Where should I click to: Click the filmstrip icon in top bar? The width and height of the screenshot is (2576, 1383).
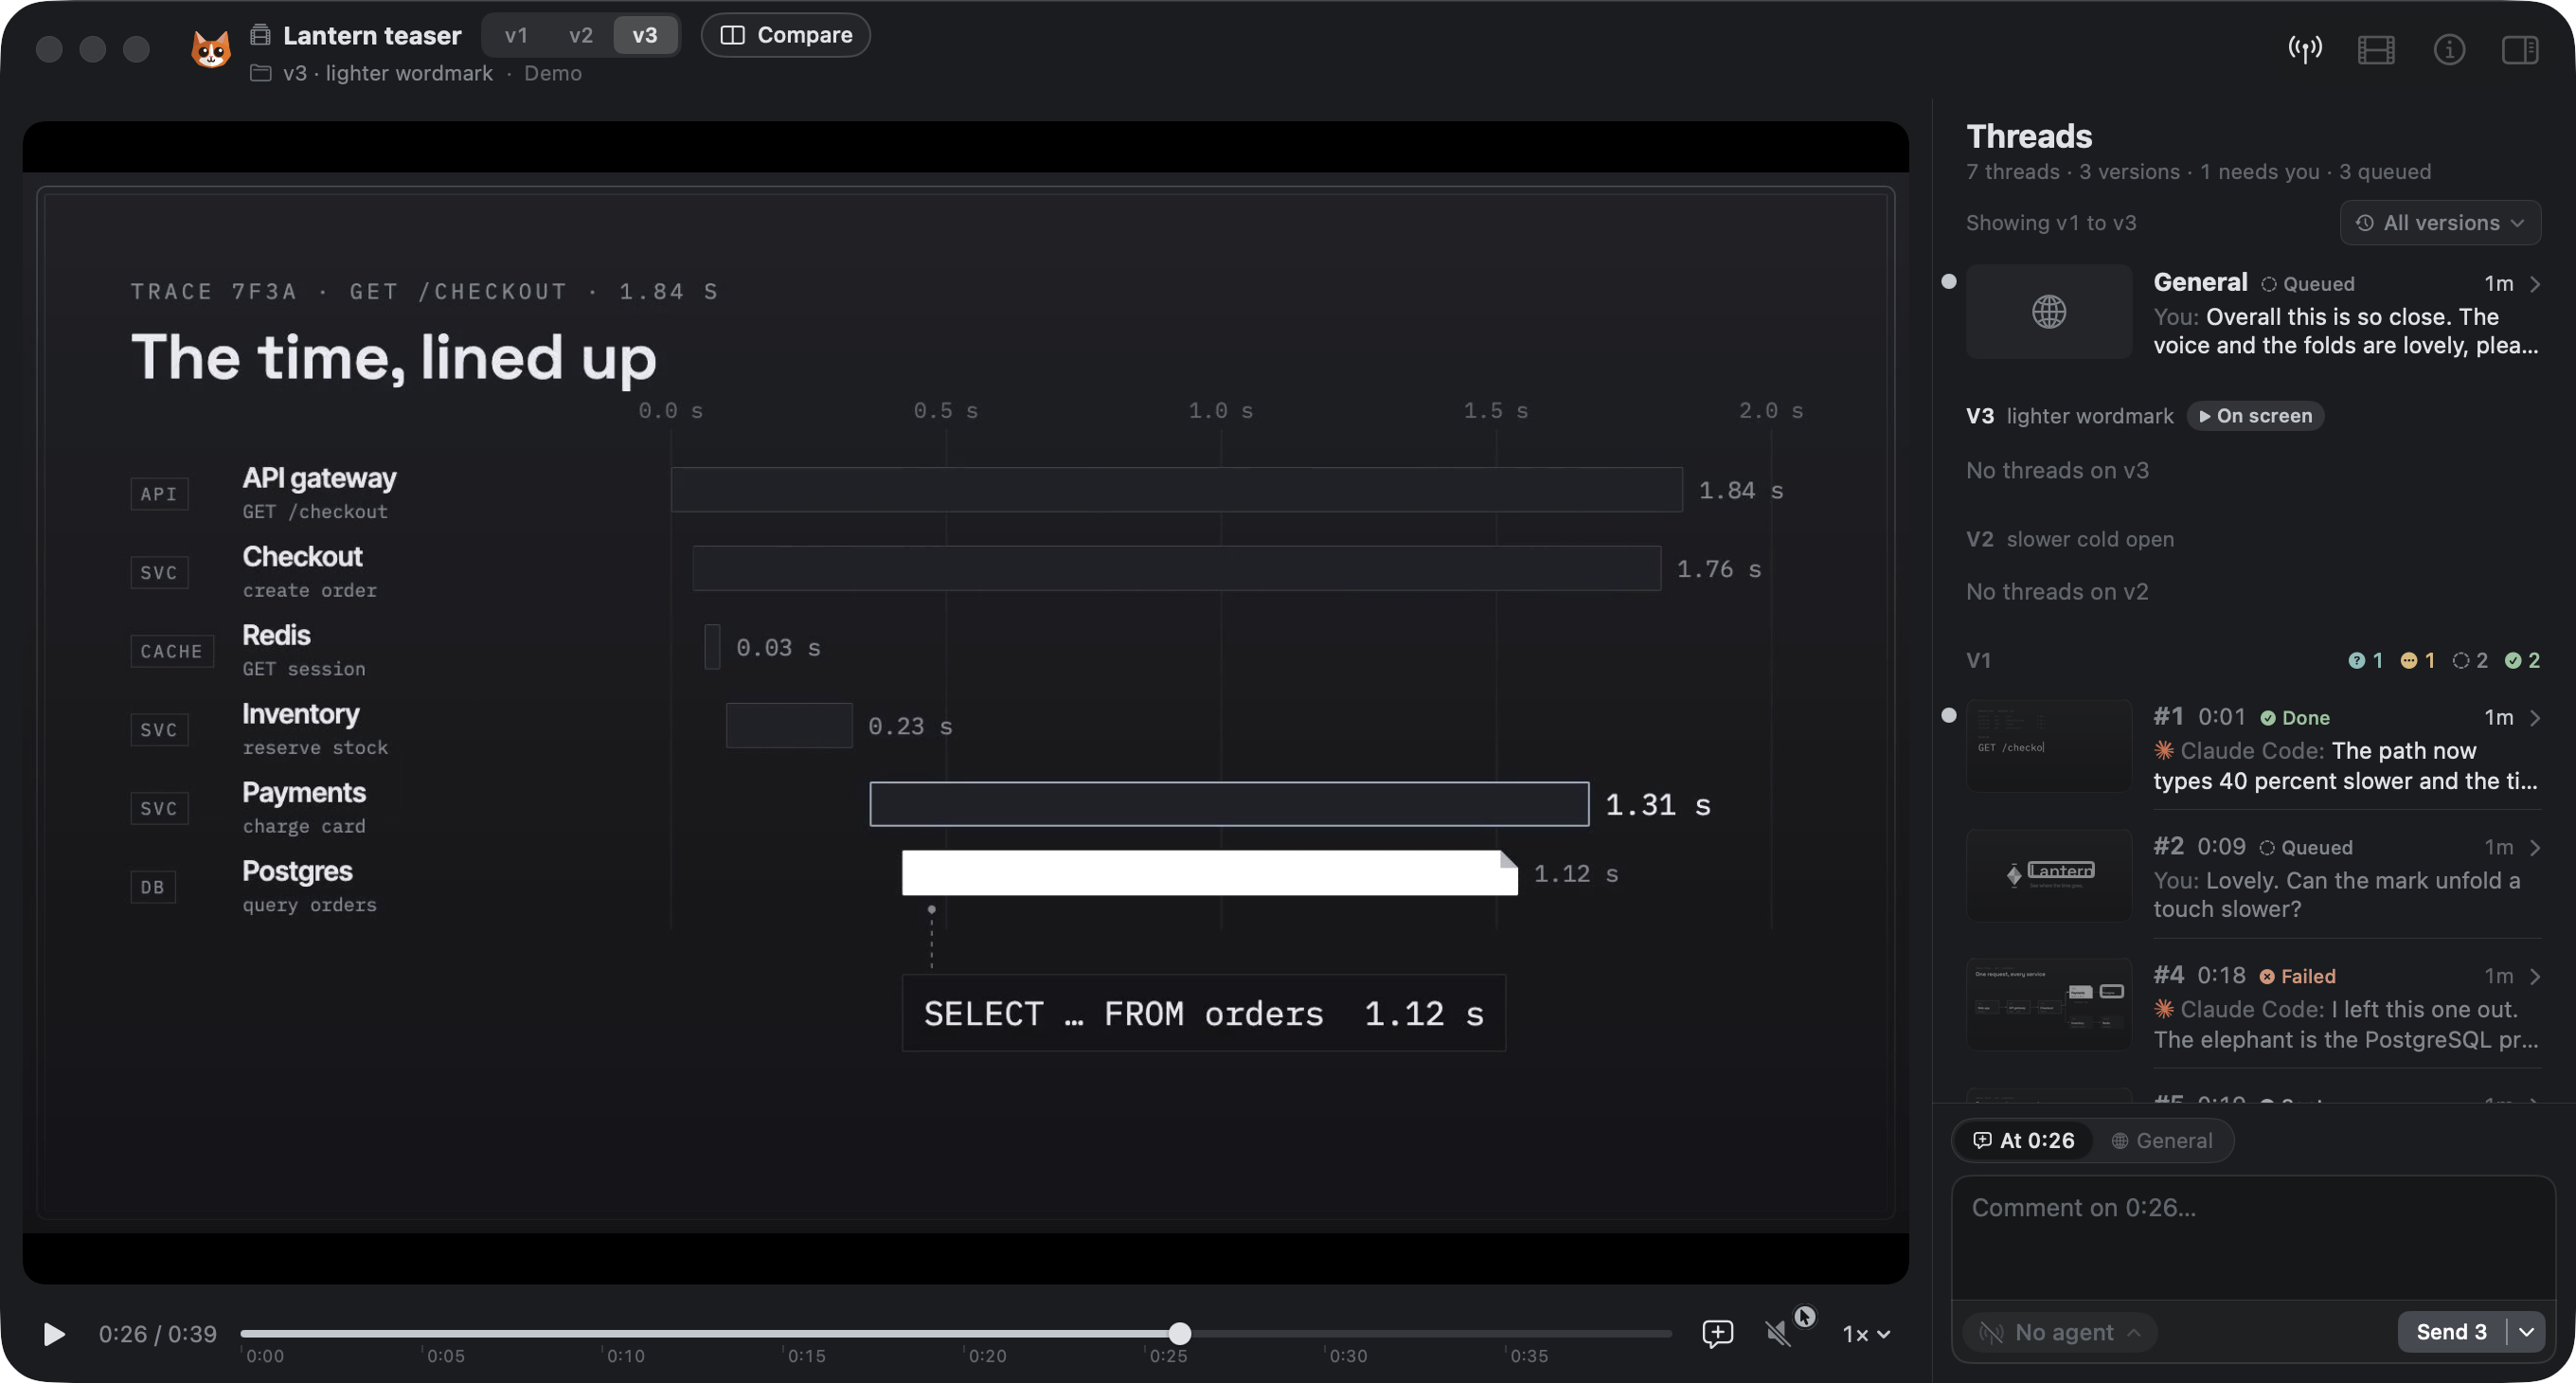2376,49
